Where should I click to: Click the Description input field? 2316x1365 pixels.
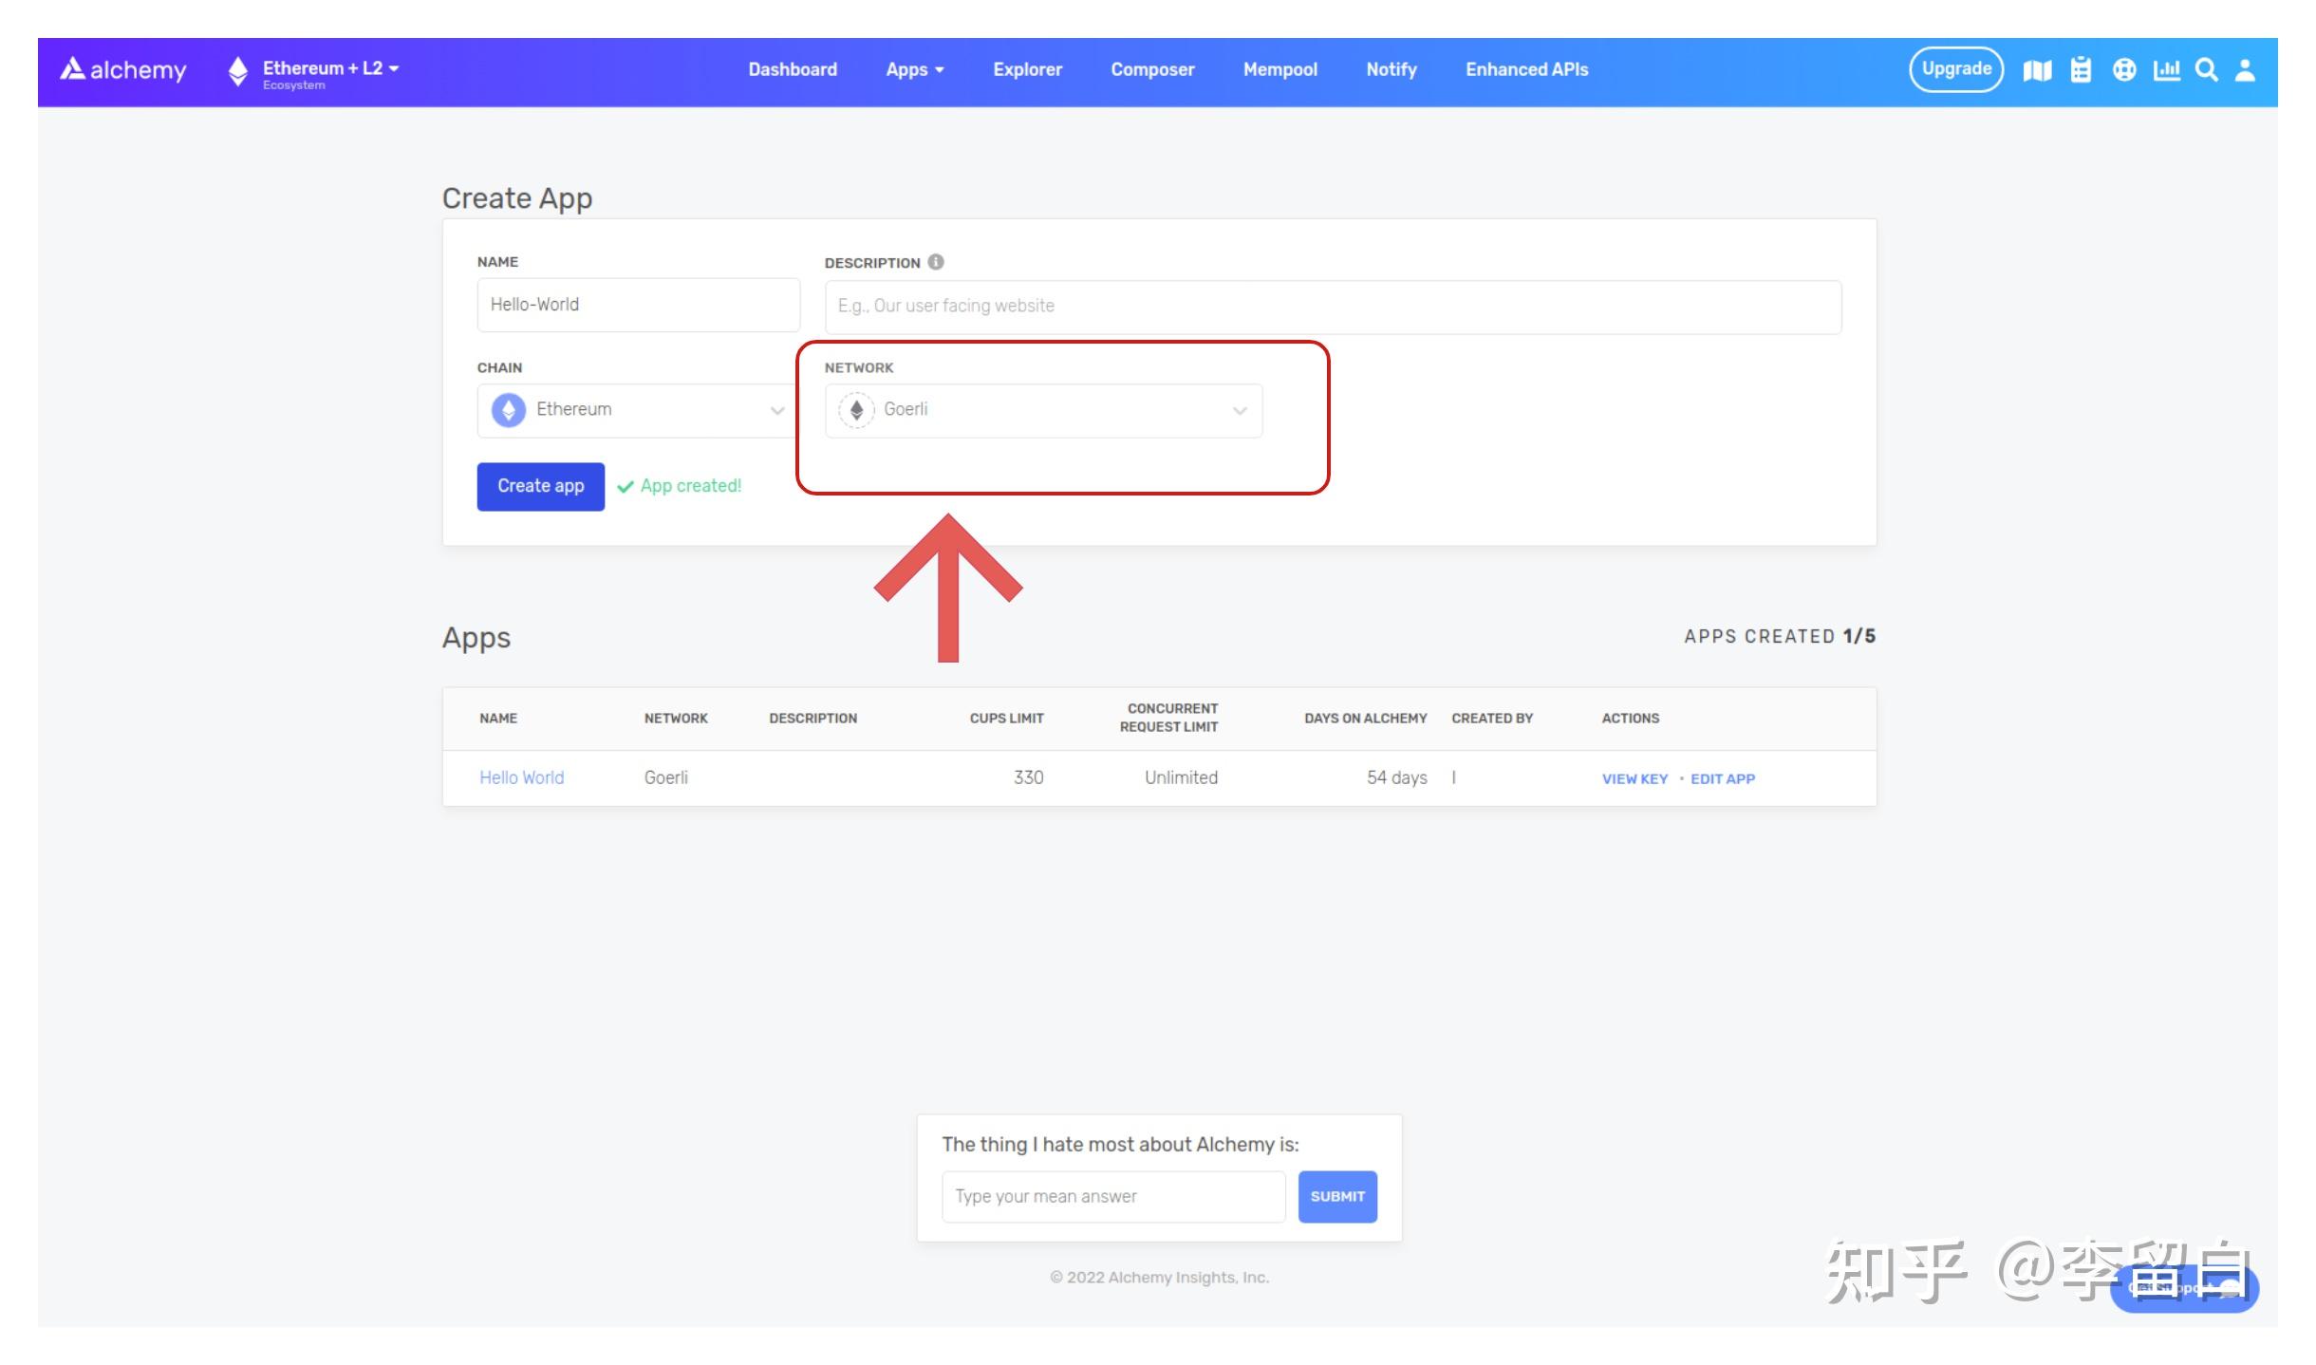tap(1333, 307)
